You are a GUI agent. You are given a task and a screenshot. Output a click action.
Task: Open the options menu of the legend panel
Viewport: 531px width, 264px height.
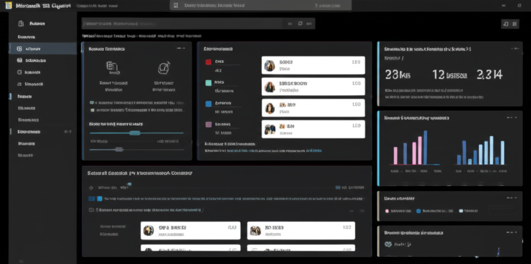512,198
